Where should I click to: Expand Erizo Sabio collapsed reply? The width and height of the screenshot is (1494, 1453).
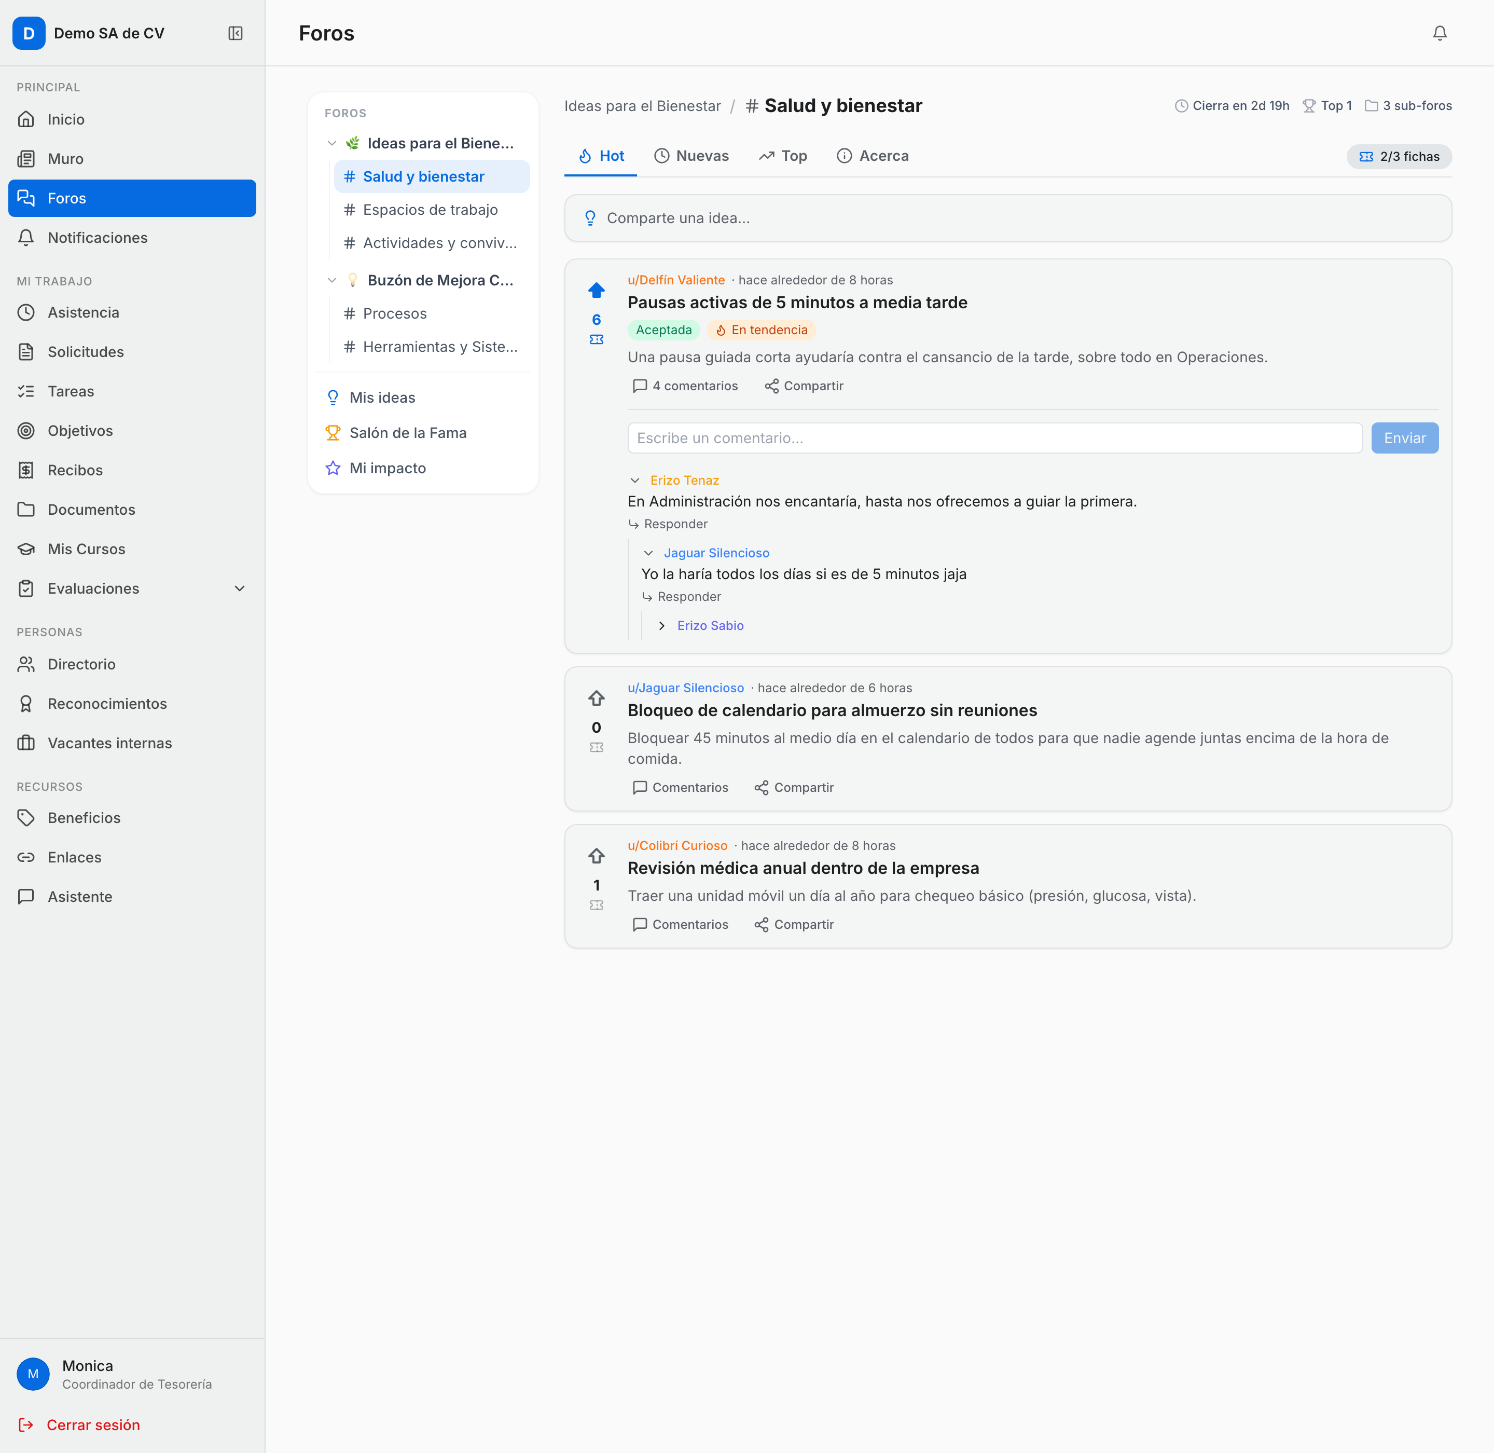point(661,625)
